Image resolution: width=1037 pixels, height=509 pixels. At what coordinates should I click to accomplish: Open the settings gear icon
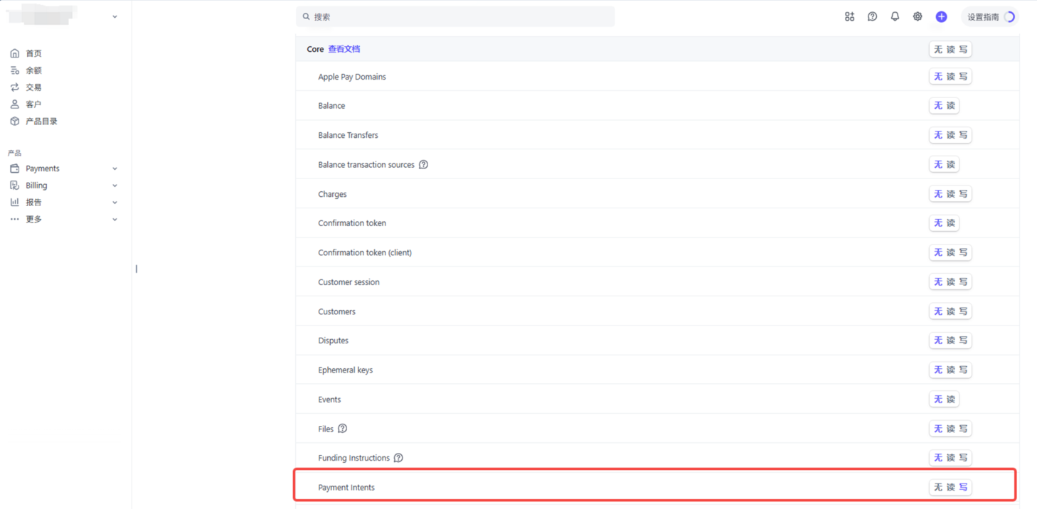click(x=918, y=16)
